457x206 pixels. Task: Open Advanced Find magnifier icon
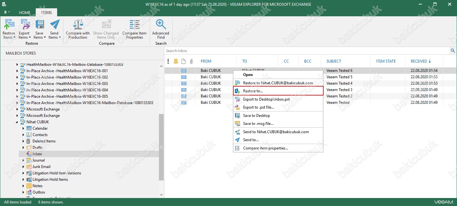[161, 25]
